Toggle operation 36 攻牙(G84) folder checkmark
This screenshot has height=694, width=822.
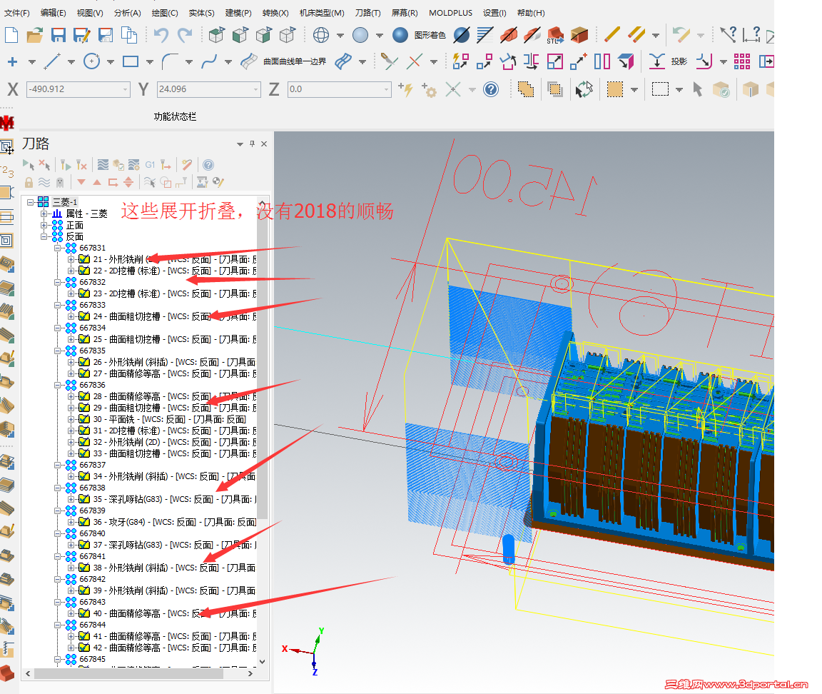point(84,522)
